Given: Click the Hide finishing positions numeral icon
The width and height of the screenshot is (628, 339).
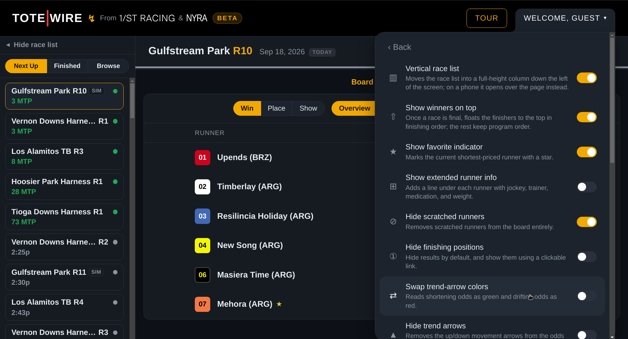Looking at the screenshot, I should (x=393, y=256).
